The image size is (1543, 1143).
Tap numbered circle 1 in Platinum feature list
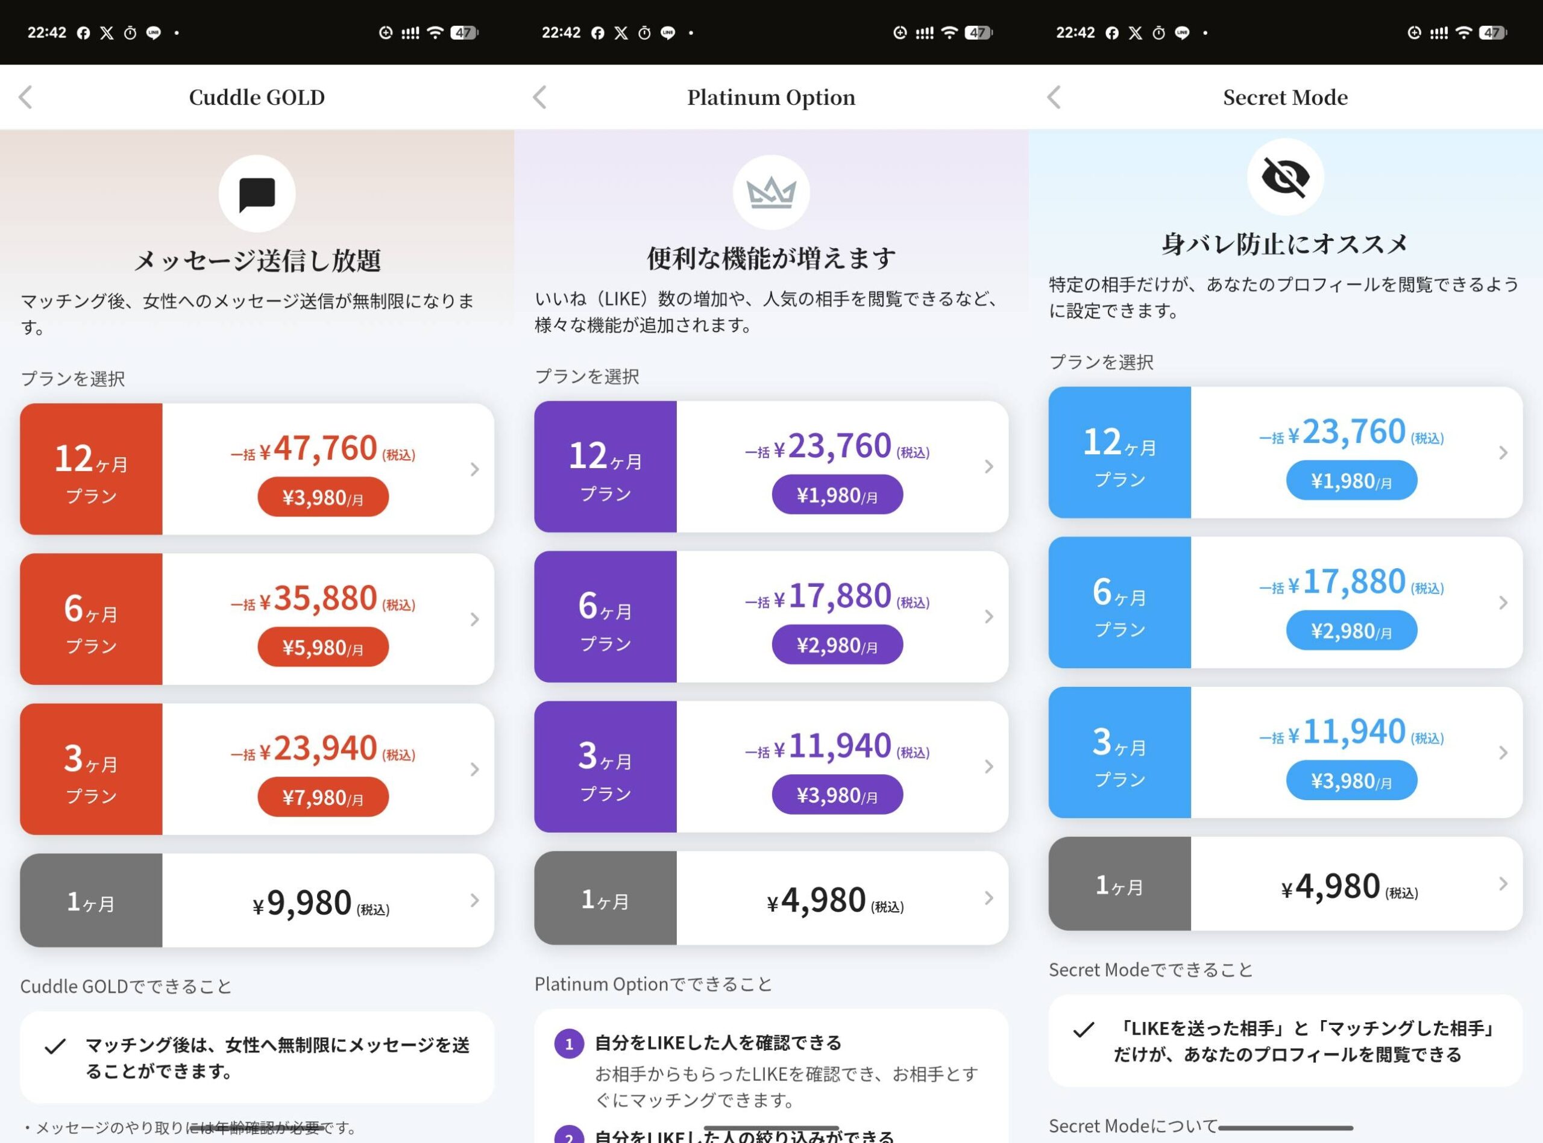(569, 1044)
